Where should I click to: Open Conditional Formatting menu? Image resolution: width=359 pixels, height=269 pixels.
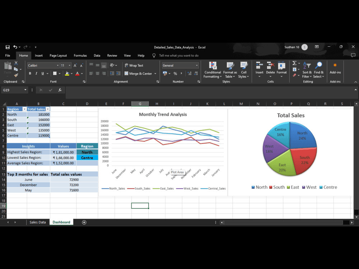tap(213, 70)
